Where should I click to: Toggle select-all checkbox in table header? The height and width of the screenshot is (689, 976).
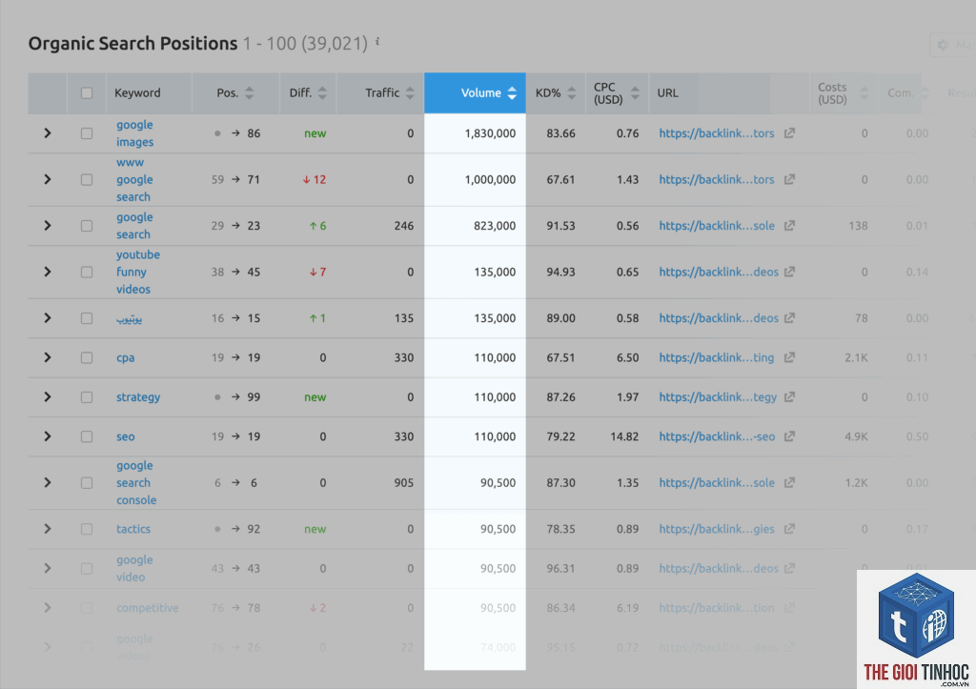pos(87,92)
